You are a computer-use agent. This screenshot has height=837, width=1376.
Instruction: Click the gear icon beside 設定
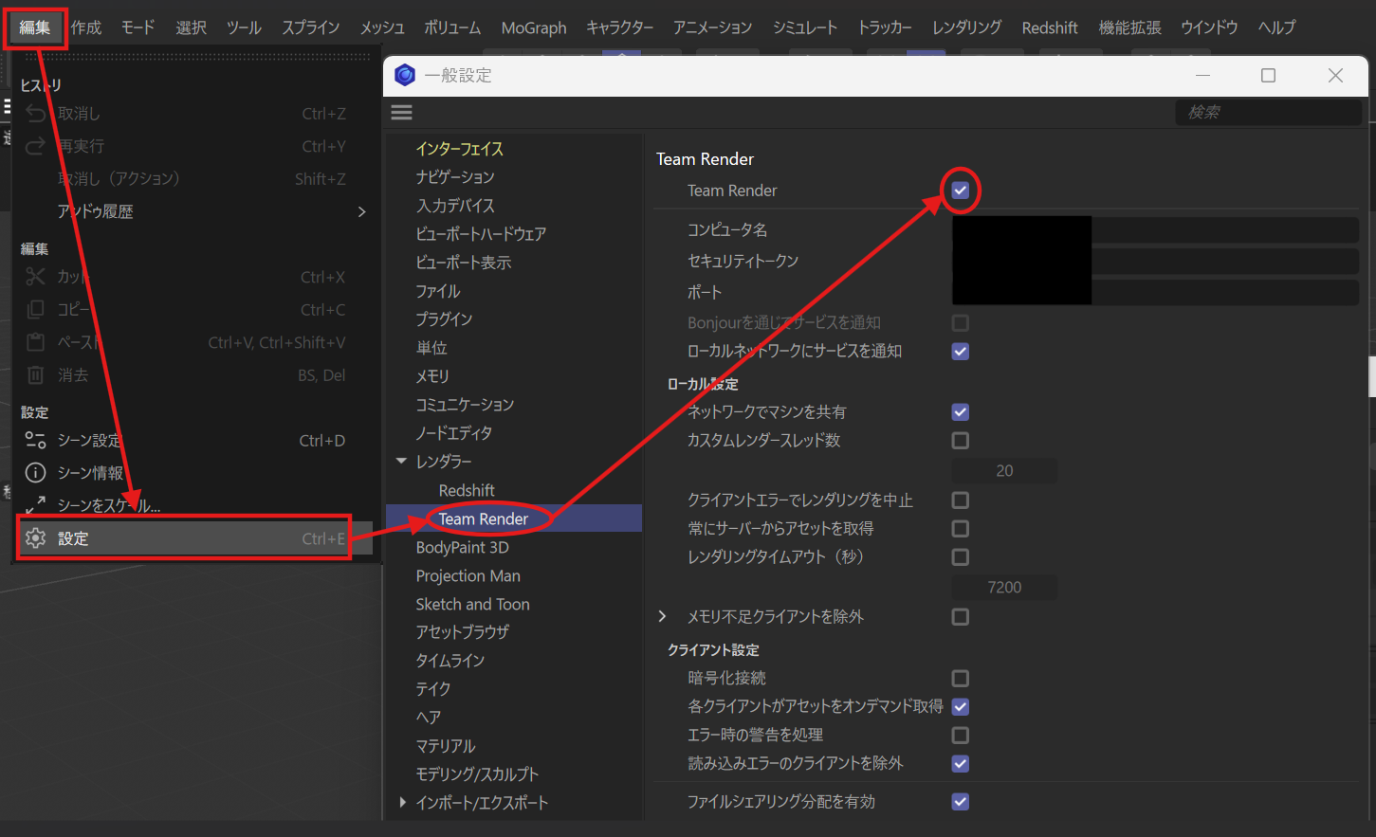36,538
